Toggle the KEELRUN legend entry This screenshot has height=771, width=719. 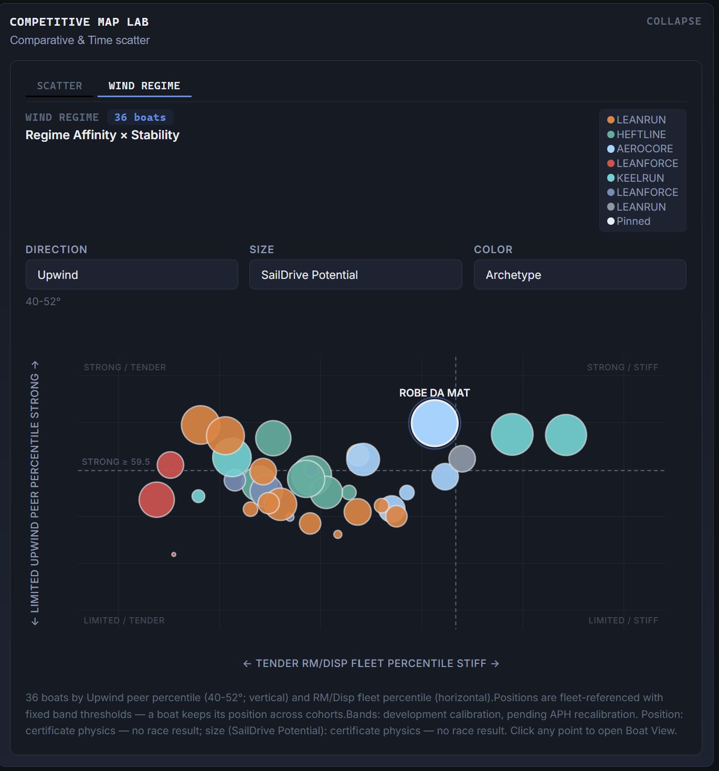[x=636, y=178]
